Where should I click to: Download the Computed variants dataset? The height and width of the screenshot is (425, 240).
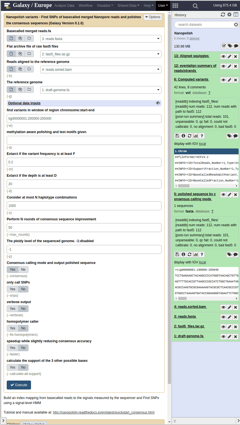point(177,136)
